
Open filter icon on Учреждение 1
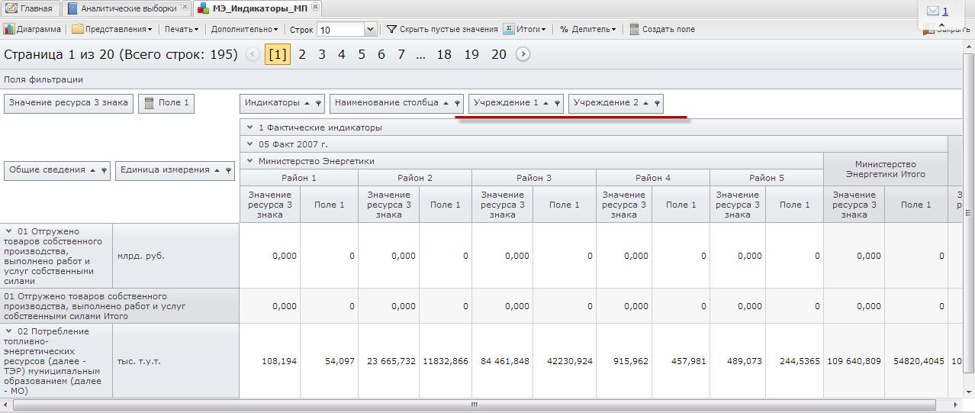(558, 104)
